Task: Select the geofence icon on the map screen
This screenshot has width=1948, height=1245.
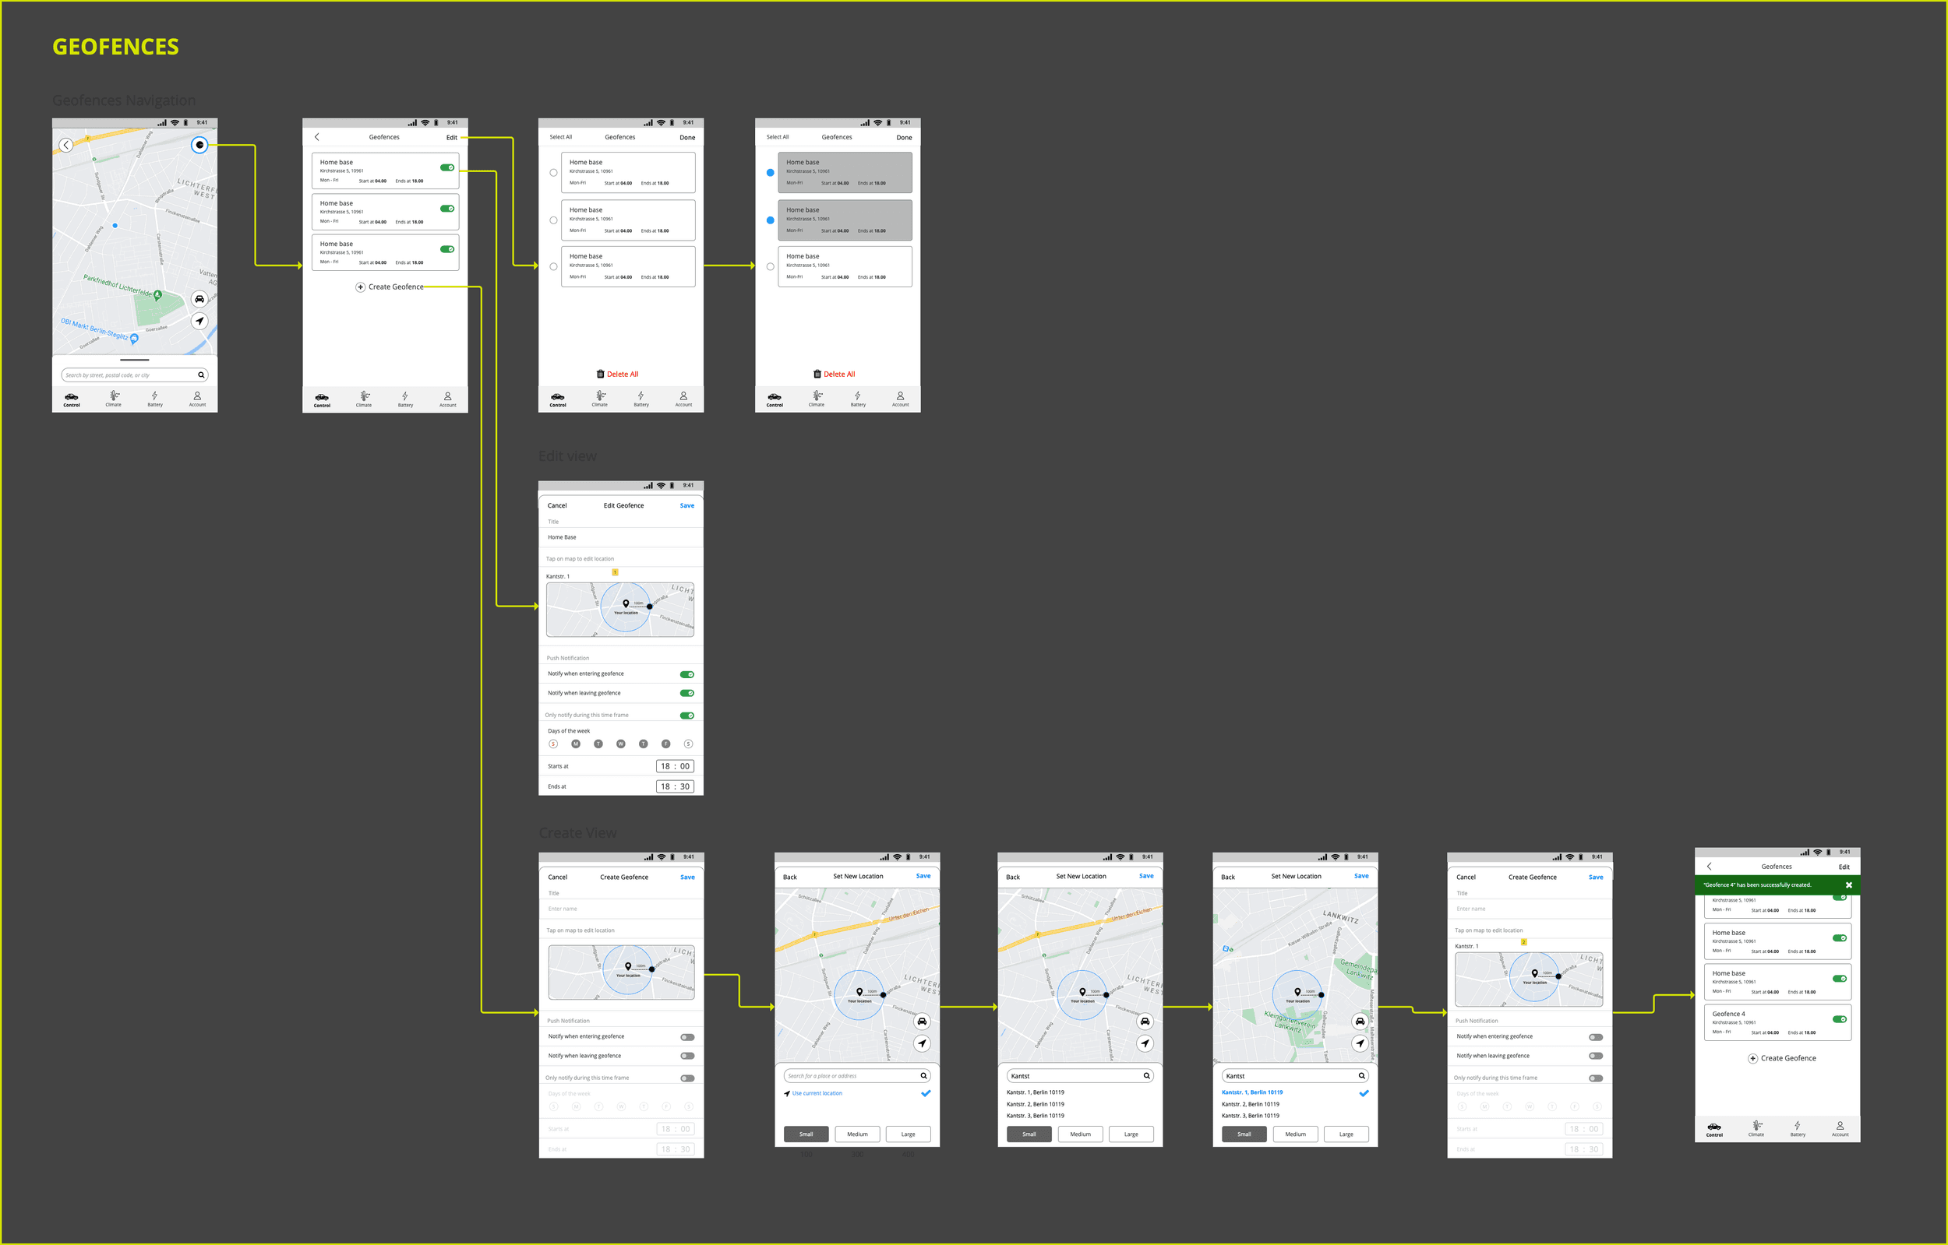Action: click(x=199, y=146)
